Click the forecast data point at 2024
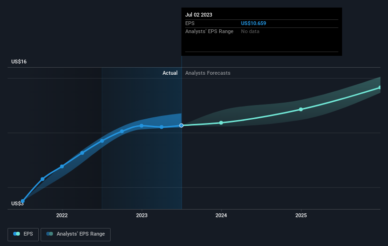388x246 pixels. tap(221, 123)
